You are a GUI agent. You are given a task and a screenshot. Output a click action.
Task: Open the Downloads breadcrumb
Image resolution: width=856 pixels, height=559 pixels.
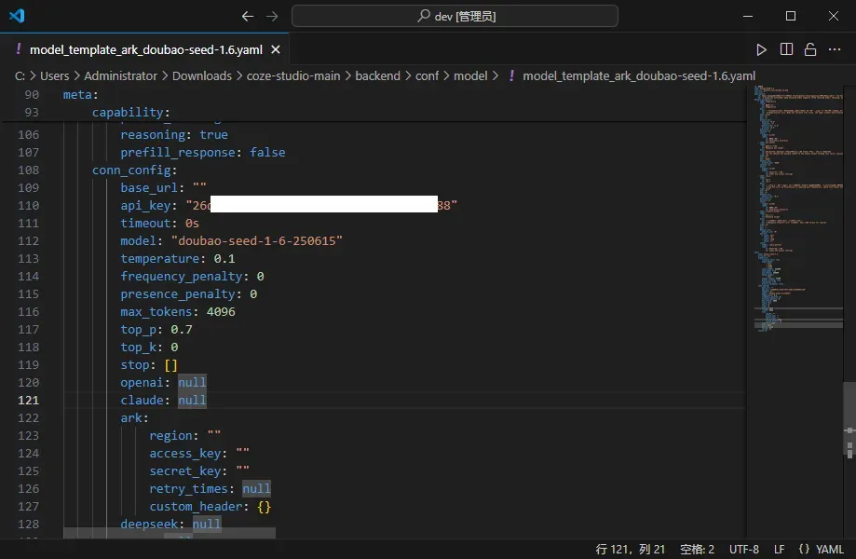click(x=202, y=75)
